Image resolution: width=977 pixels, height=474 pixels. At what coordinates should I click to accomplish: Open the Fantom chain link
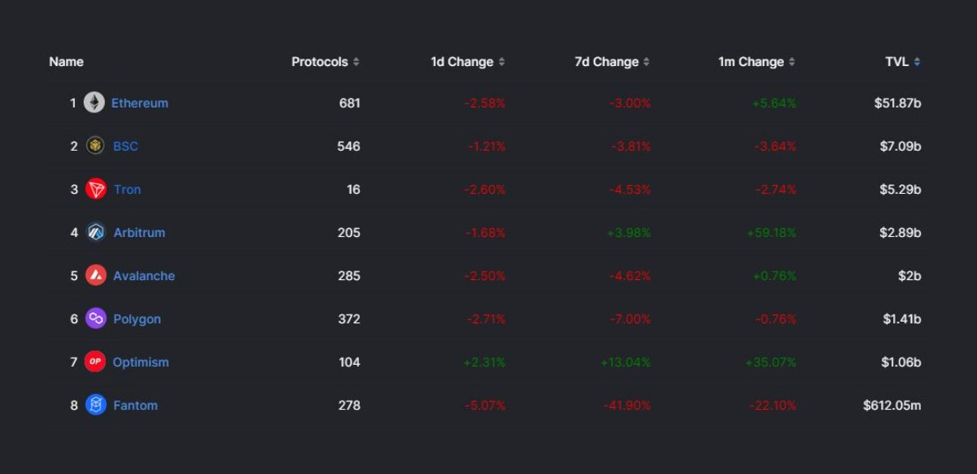(135, 405)
